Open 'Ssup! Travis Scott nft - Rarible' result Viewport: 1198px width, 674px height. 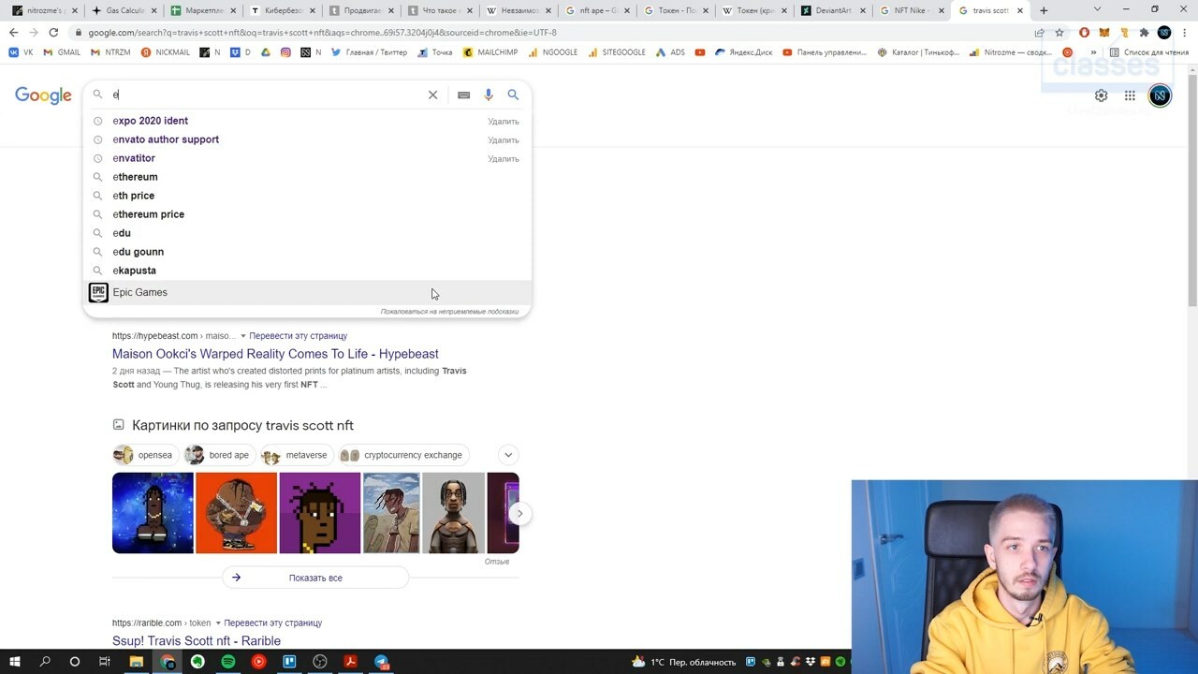197,641
